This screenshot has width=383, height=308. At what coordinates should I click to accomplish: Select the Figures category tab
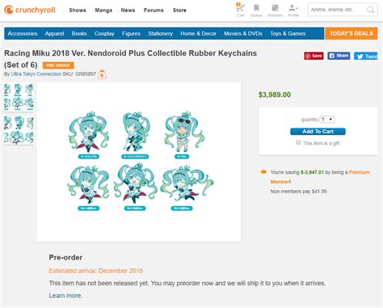tap(131, 33)
